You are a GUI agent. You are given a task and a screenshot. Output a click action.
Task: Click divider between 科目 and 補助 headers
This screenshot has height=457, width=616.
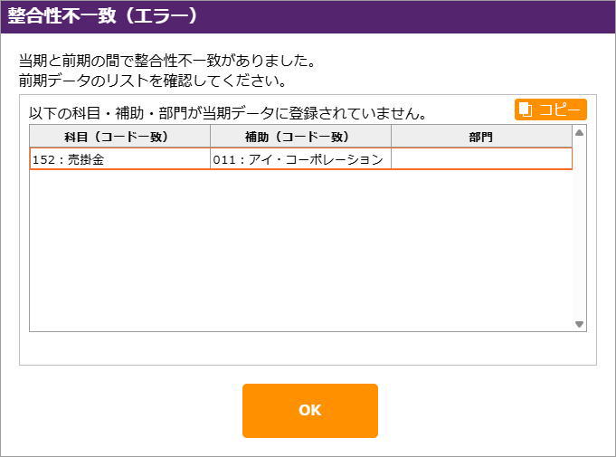coord(211,137)
